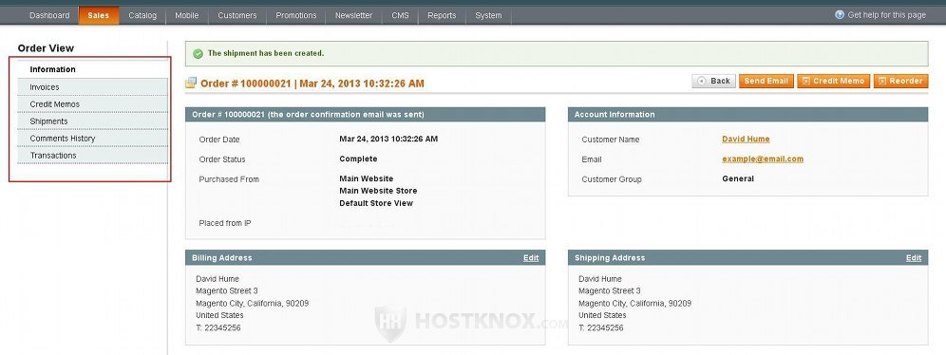Open the Customers menu
946x355 pixels.
[x=237, y=16]
